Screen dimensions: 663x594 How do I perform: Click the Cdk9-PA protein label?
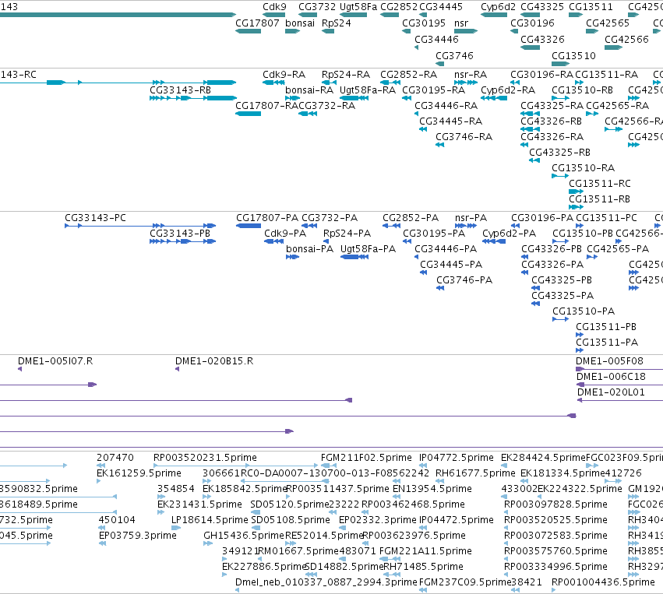(285, 234)
